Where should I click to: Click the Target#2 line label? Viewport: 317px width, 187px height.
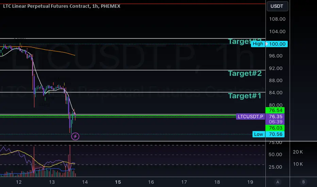(x=245, y=73)
